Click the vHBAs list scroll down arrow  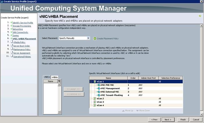[x=59, y=112]
